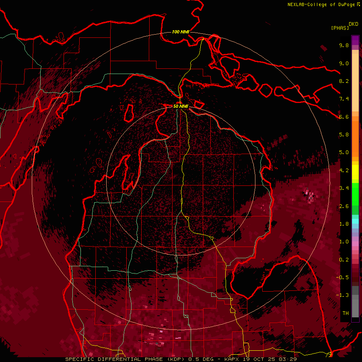Click the 7.4 value on color scale
Image resolution: width=362 pixels, height=362 pixels.
[x=344, y=99]
